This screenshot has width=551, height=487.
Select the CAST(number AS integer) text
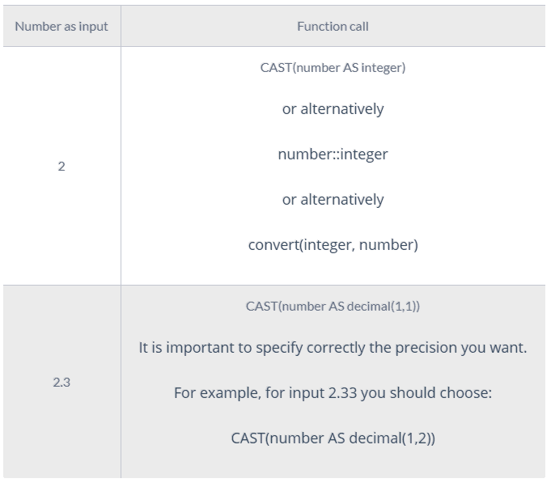pyautogui.click(x=333, y=68)
